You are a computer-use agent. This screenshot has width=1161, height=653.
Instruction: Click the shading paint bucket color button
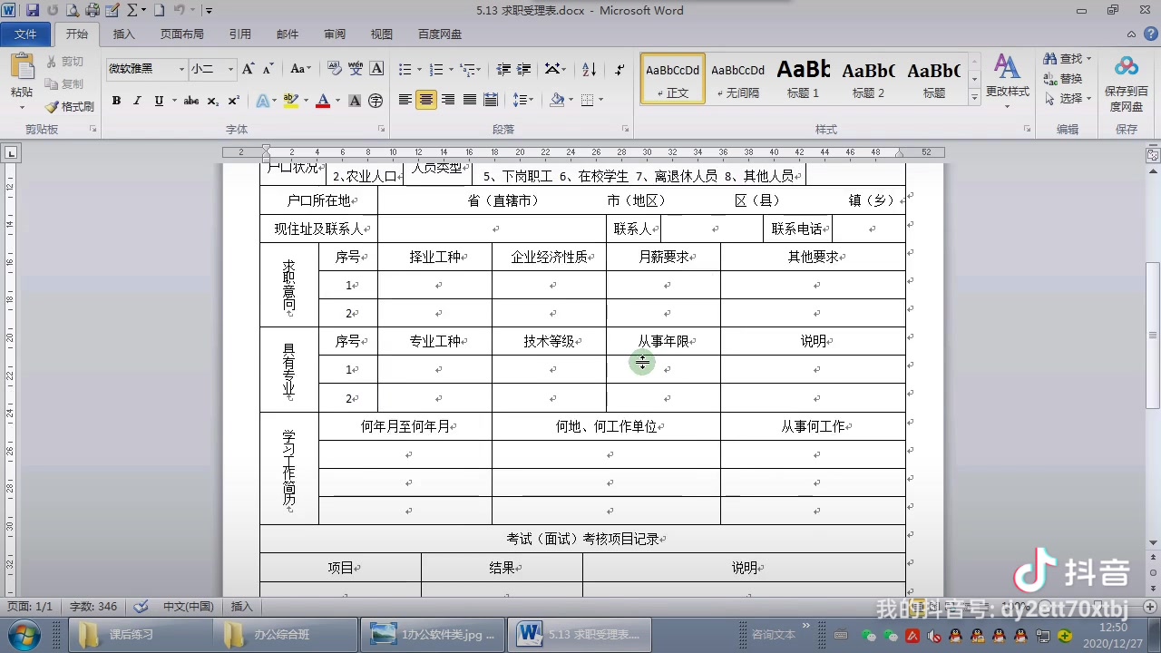(x=557, y=100)
